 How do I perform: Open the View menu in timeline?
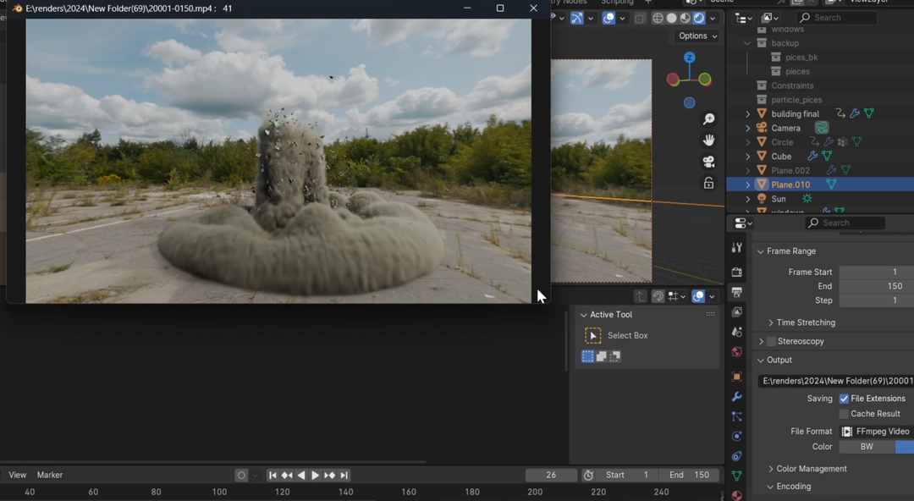[17, 475]
